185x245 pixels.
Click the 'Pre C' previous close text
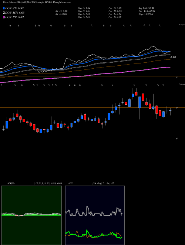pos(115,17)
